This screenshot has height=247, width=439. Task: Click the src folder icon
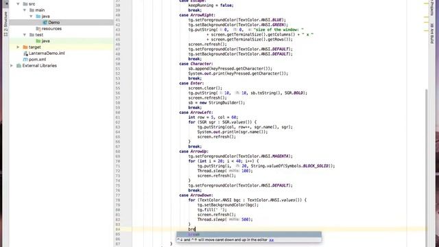point(25,4)
